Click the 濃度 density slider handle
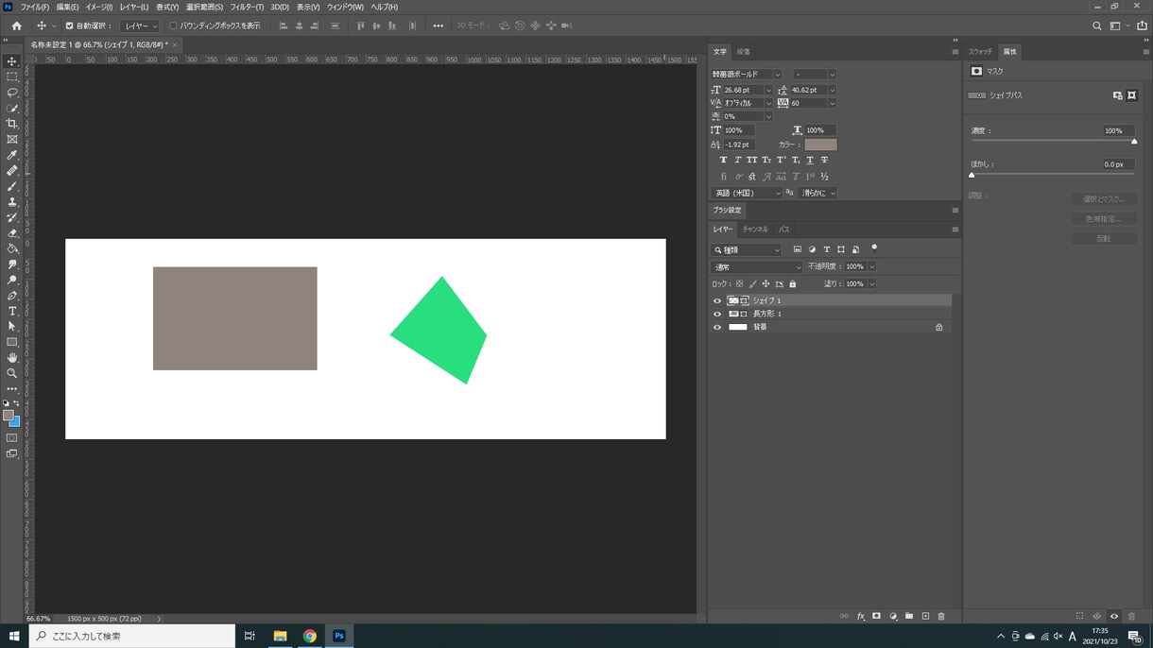 (1134, 142)
